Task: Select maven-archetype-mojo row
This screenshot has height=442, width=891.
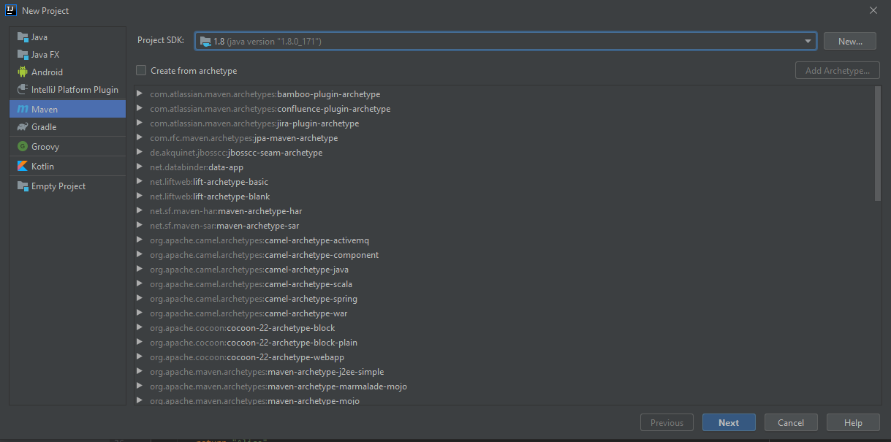Action: (504, 400)
